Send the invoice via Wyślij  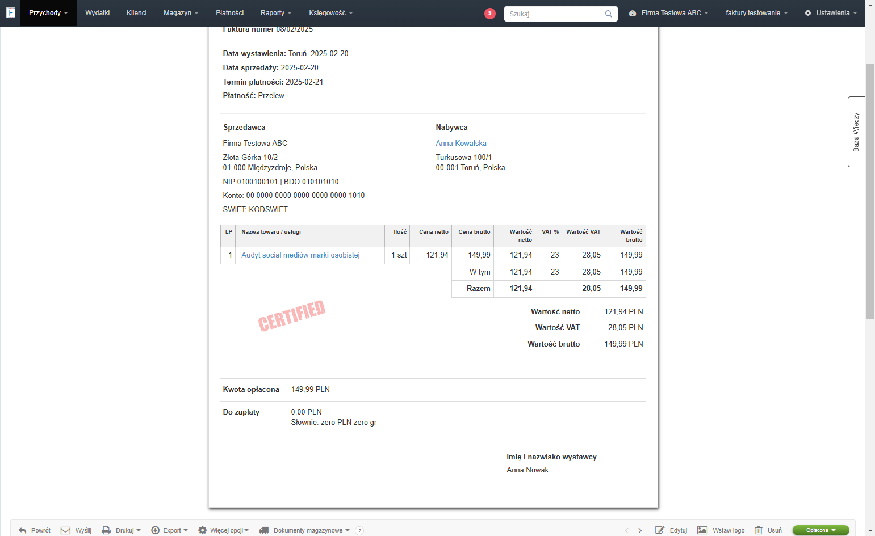coord(76,530)
